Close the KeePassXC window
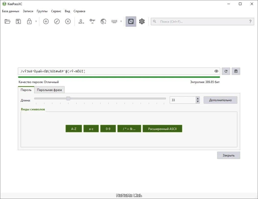Screen dimensions: 258x199 click(252, 4)
